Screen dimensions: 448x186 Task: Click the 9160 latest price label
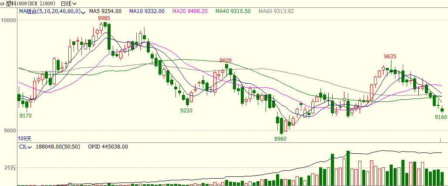pos(441,117)
